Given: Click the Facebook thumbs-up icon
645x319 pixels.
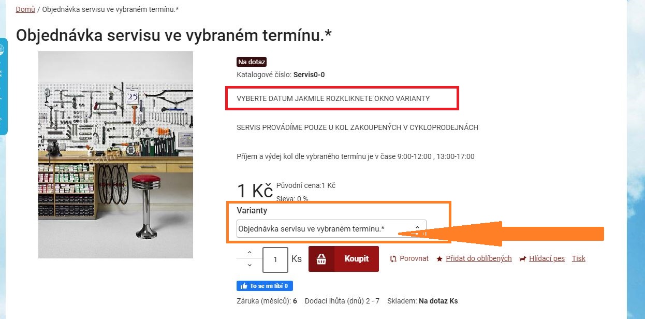Looking at the screenshot, I should coord(243,286).
